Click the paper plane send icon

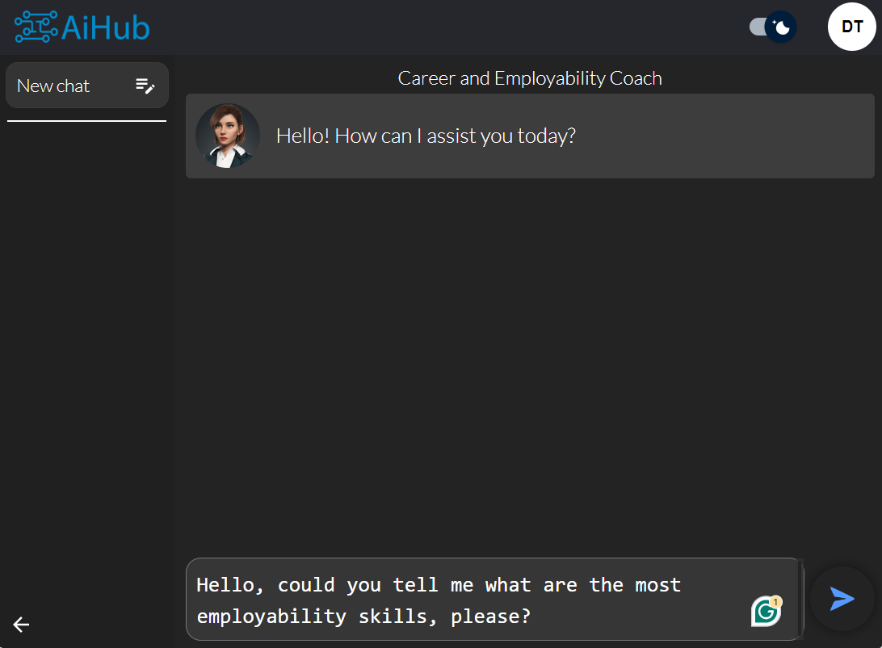click(842, 599)
